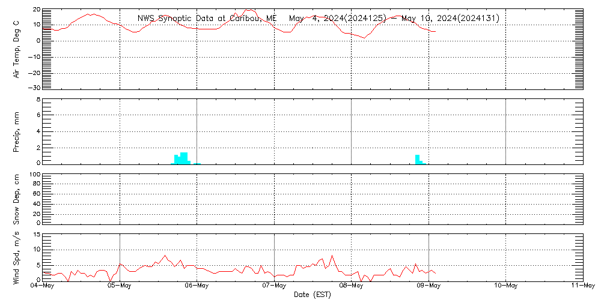
Task: Select the 08-May date tick label
Action: point(351,286)
